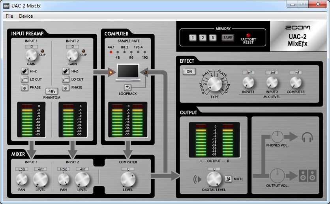
Task: Enable Hi-Z on Input 1
Action: (x=24, y=71)
